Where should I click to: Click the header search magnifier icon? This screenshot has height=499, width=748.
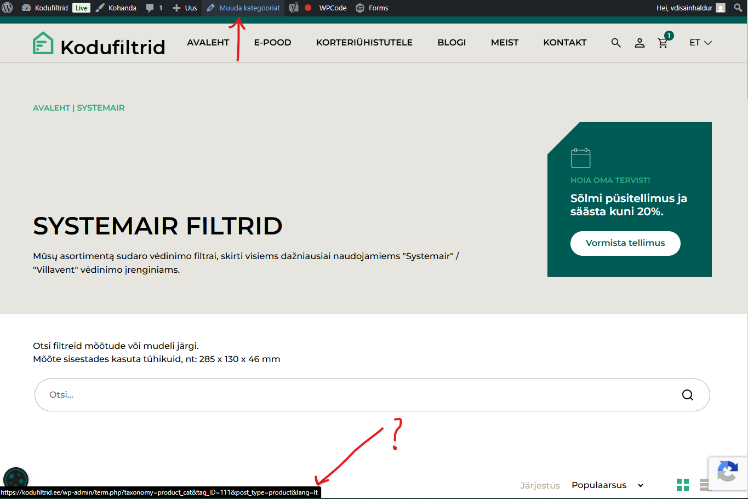pyautogui.click(x=616, y=43)
